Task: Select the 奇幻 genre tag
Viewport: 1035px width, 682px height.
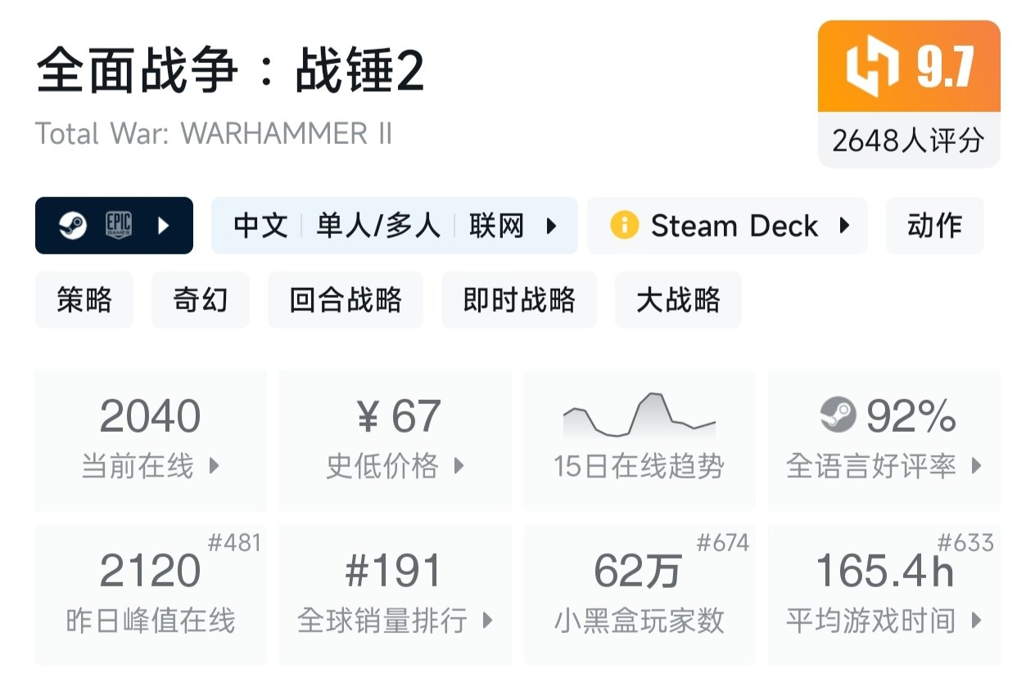Action: coord(201,300)
